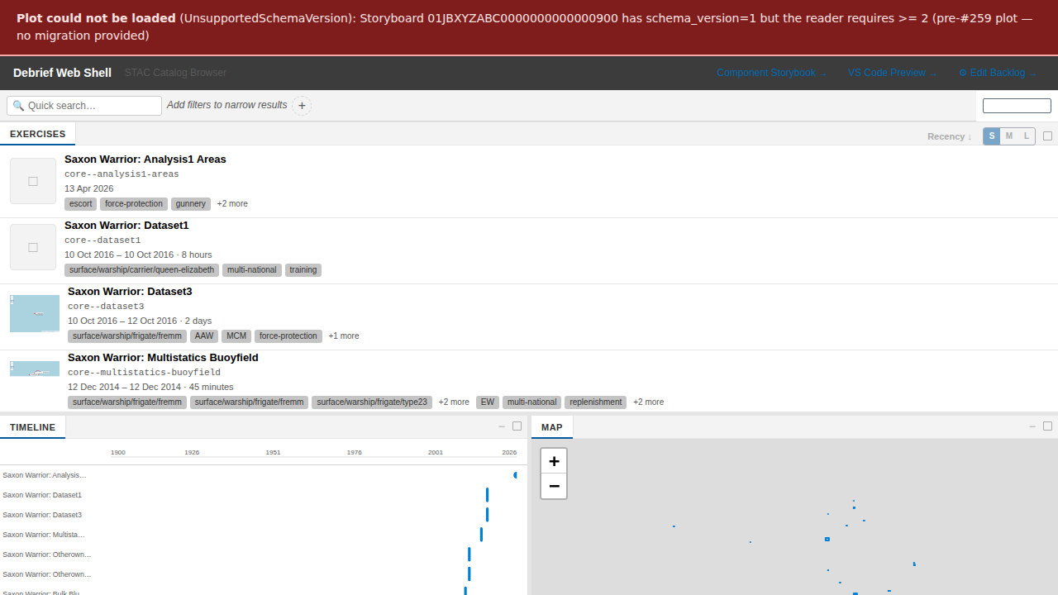
Task: Maximize the Exercises panel
Action: click(x=1047, y=136)
